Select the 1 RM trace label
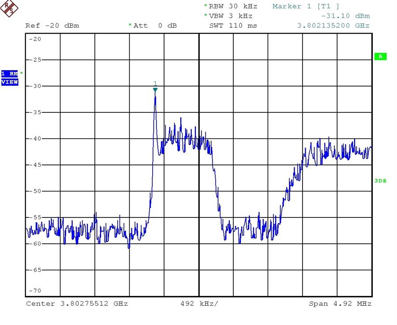The width and height of the screenshot is (397, 325). [x=9, y=73]
